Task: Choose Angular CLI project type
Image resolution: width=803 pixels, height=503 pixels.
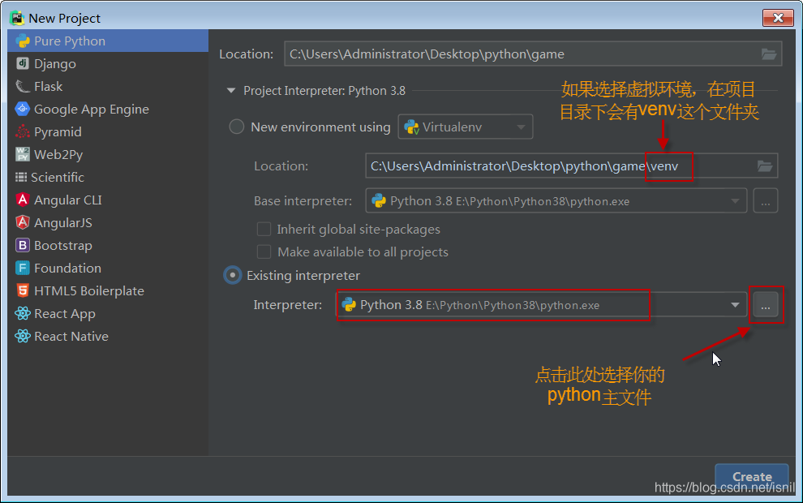Action: coord(108,200)
